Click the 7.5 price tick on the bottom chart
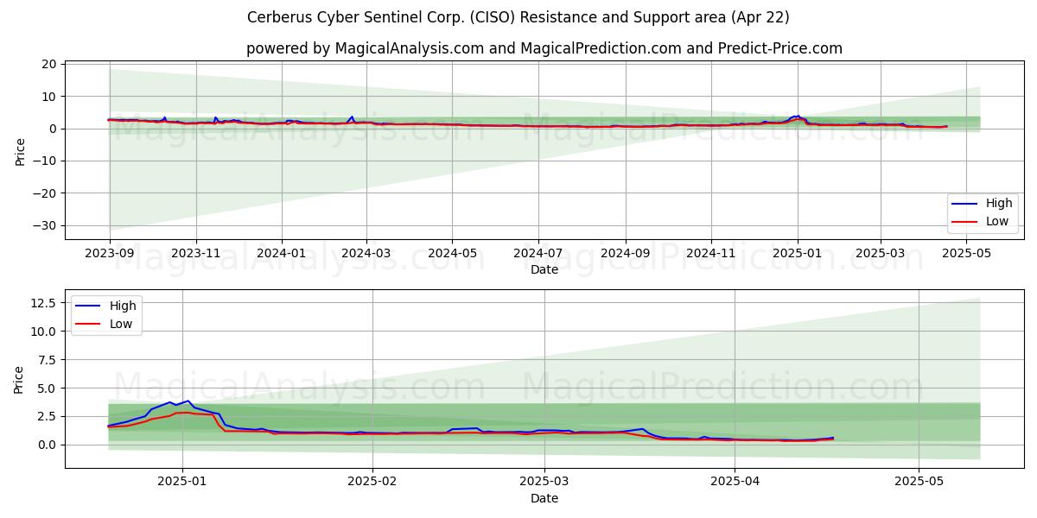This screenshot has height=518, width=1037. pos(47,360)
